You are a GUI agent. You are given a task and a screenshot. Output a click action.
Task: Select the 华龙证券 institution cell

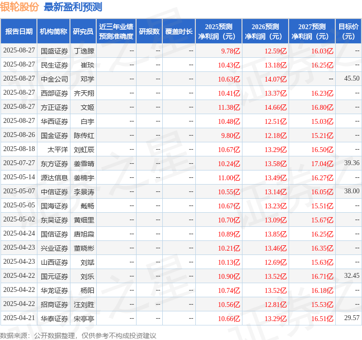(54, 290)
